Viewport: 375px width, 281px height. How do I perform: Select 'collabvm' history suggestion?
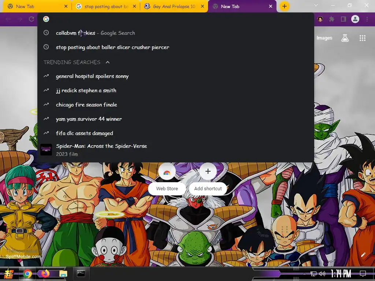175,33
